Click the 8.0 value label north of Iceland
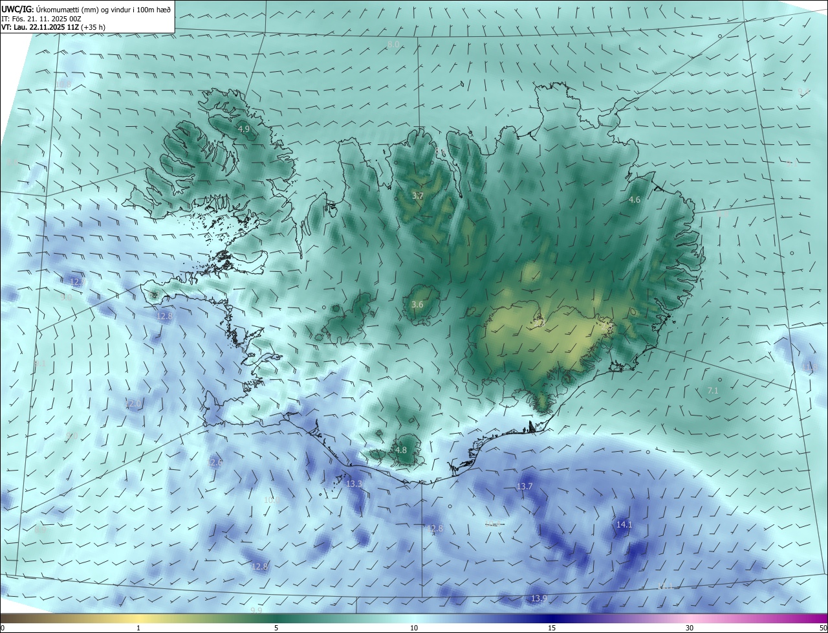 click(x=393, y=44)
